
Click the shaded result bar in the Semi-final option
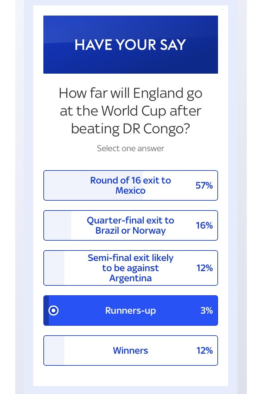pyautogui.click(x=54, y=268)
